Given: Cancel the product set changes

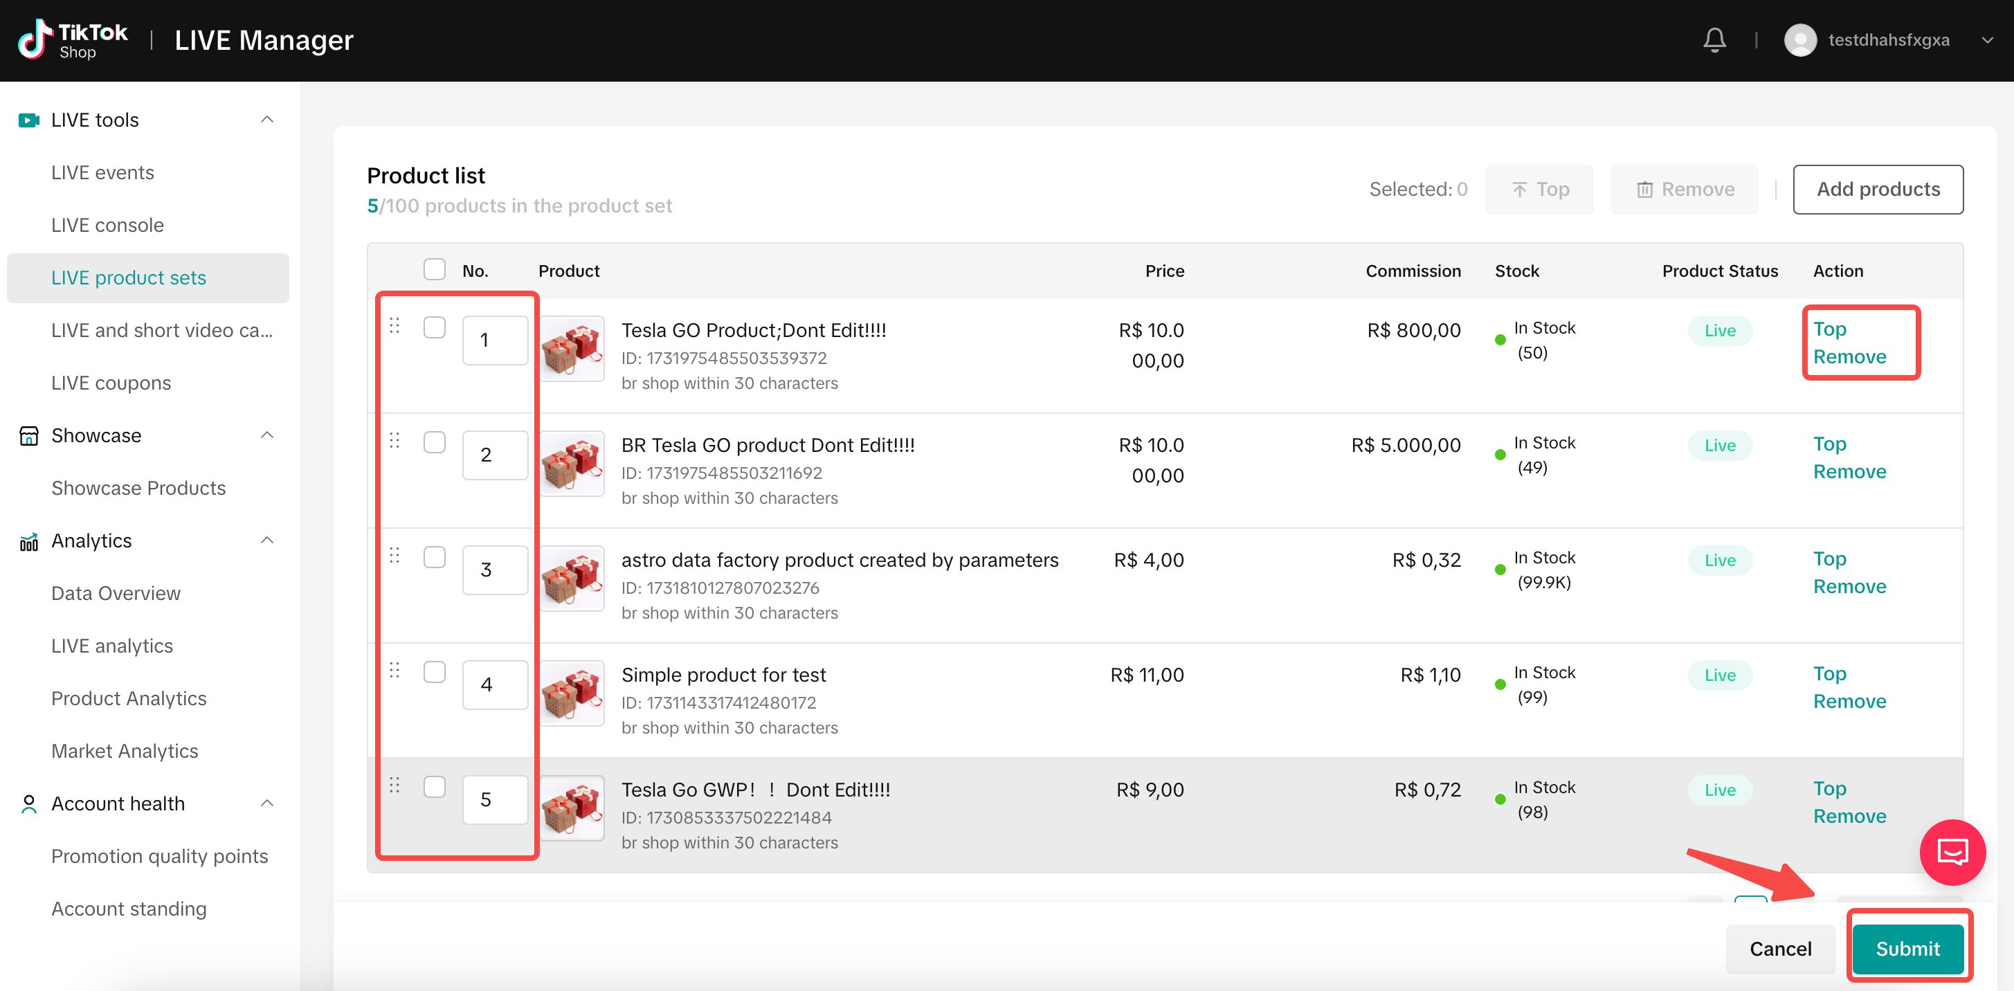Looking at the screenshot, I should pyautogui.click(x=1780, y=949).
